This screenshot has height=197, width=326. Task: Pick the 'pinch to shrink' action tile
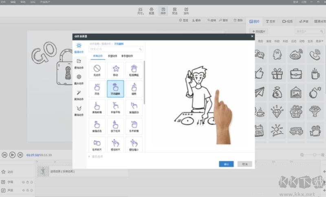click(134, 144)
